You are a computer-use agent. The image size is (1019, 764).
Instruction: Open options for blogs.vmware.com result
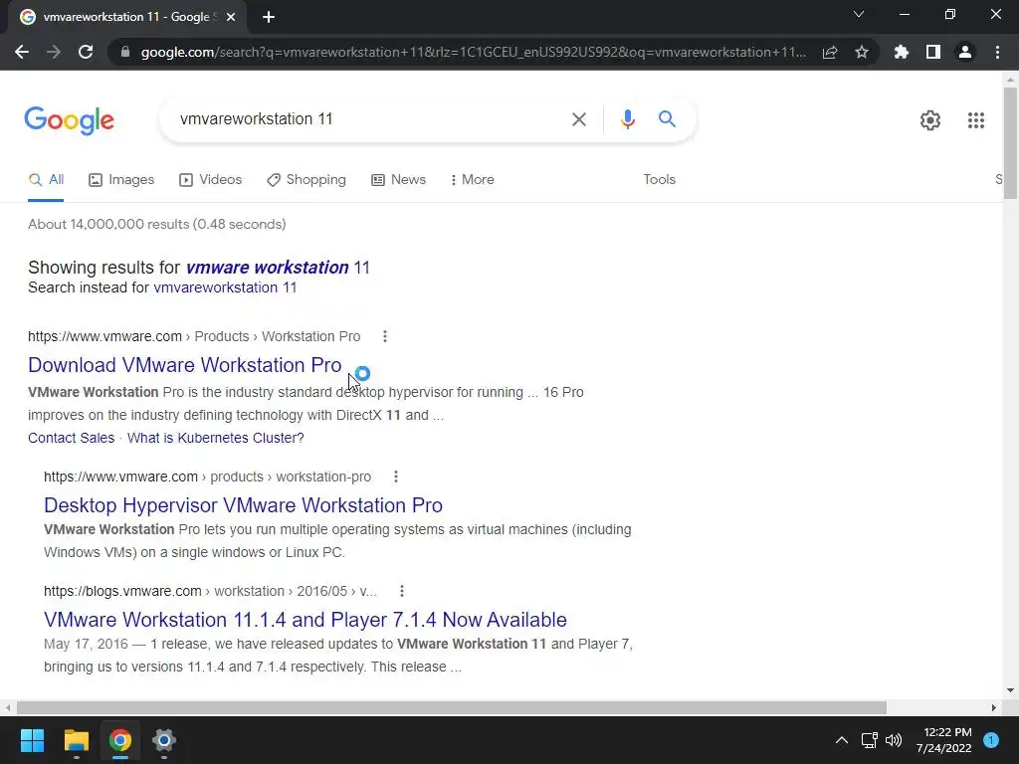(x=402, y=591)
